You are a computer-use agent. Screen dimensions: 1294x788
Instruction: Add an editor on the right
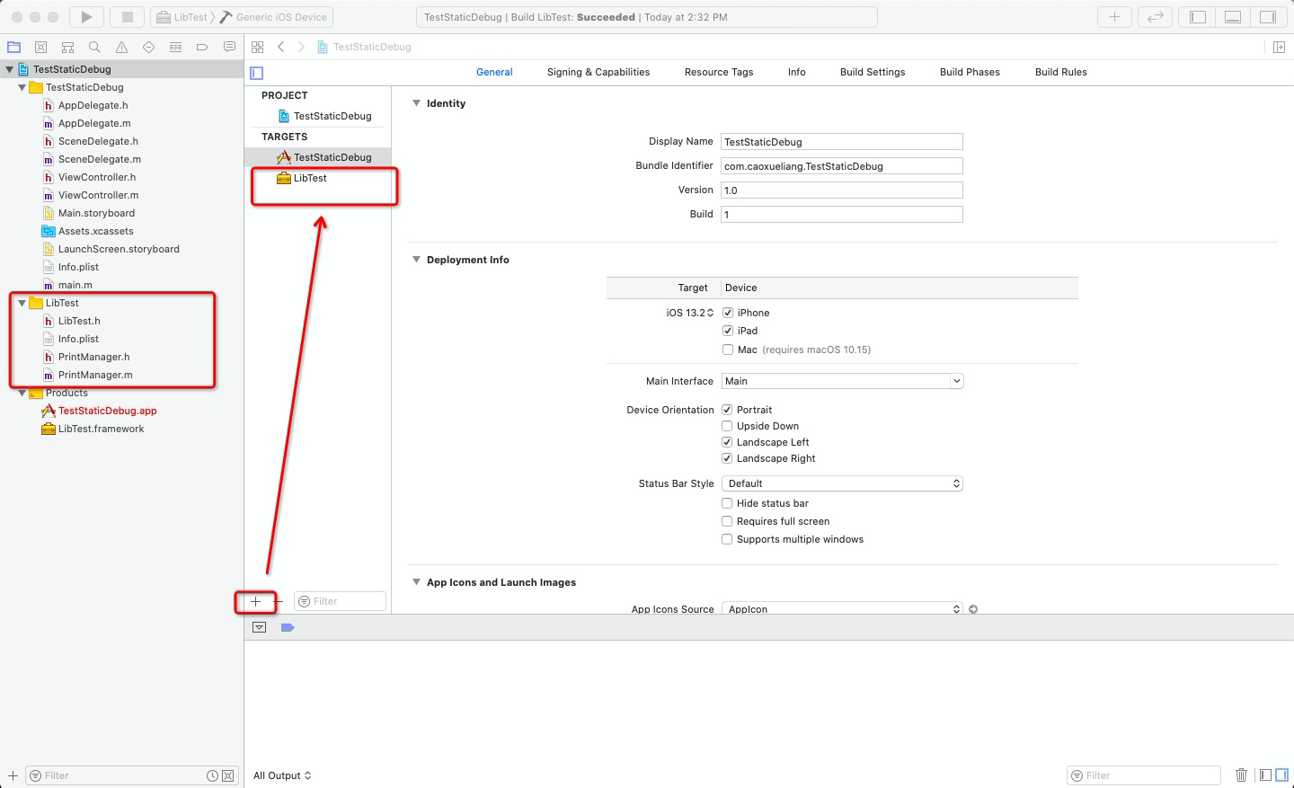(1279, 47)
